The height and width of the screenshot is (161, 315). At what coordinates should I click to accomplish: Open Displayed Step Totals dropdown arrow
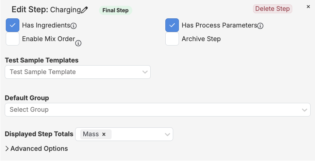point(167,134)
